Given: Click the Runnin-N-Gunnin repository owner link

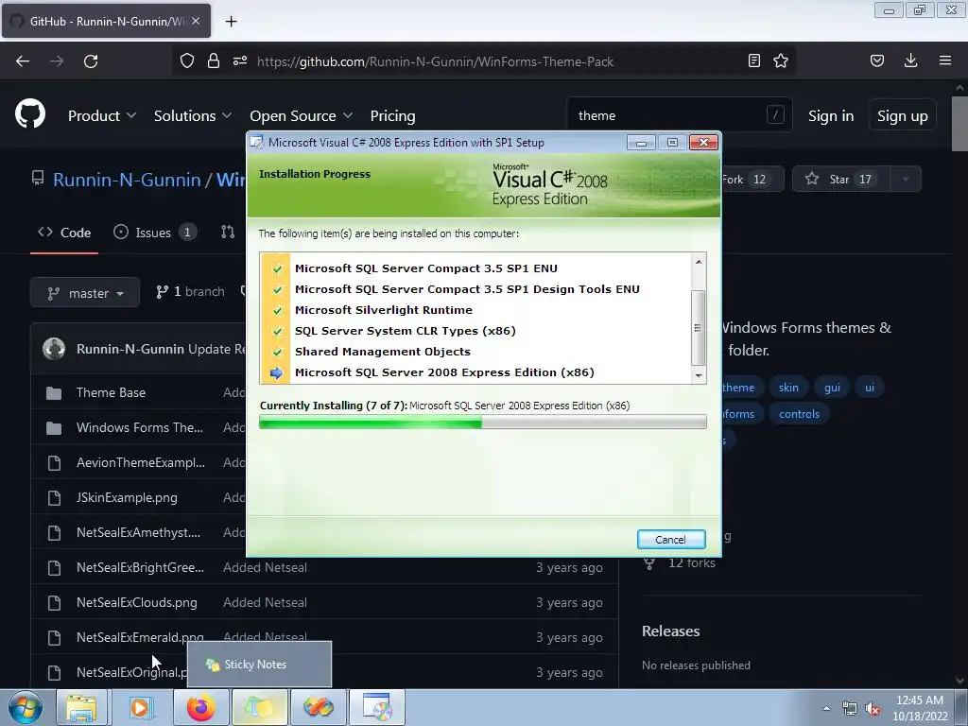Looking at the screenshot, I should click(127, 180).
